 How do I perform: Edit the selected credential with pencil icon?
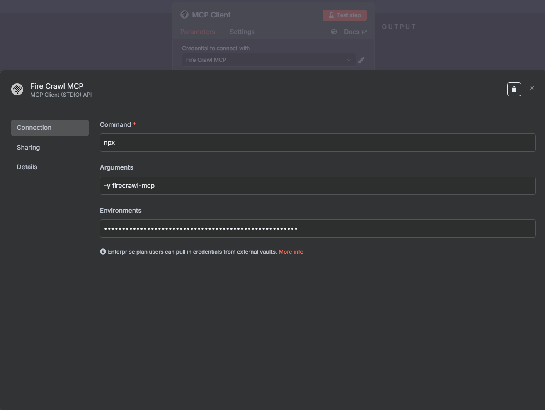coord(361,60)
